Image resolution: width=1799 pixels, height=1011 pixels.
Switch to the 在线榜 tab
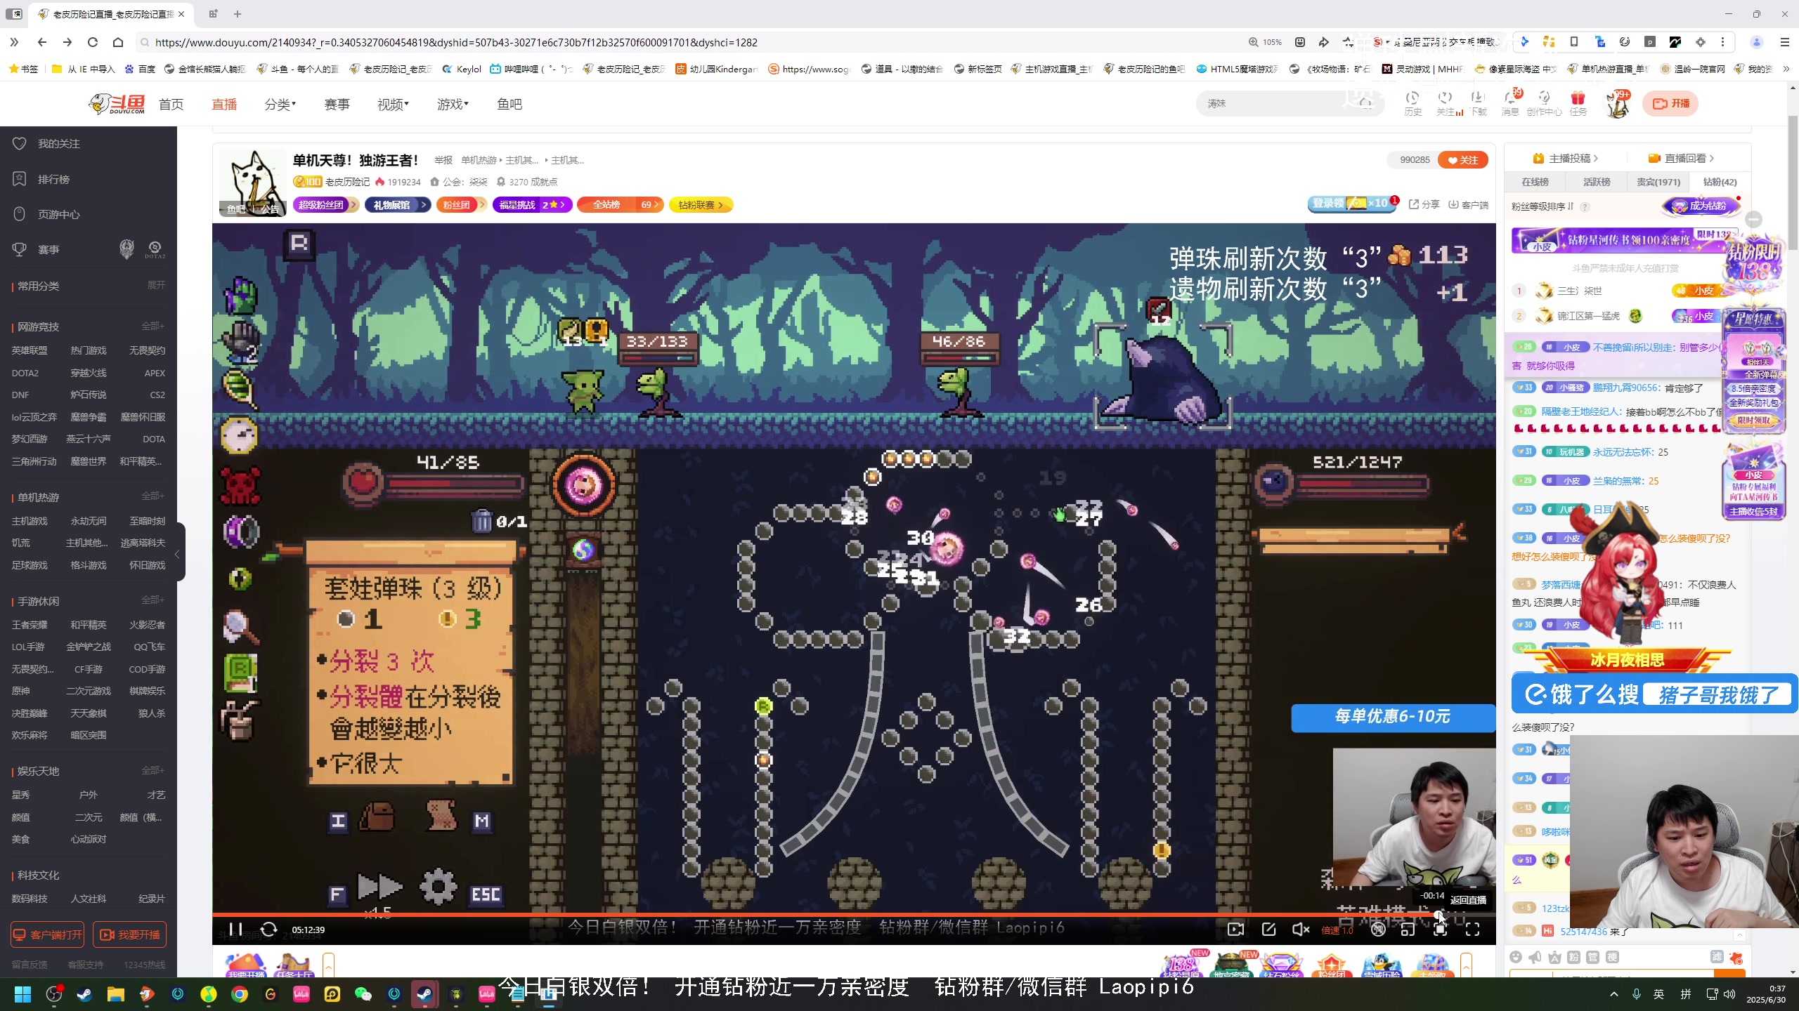[1535, 182]
